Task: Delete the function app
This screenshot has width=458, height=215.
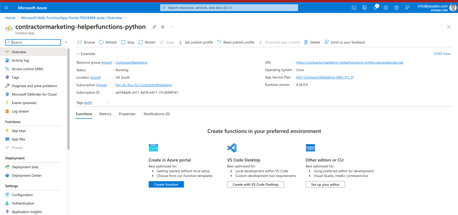Action: 312,43
